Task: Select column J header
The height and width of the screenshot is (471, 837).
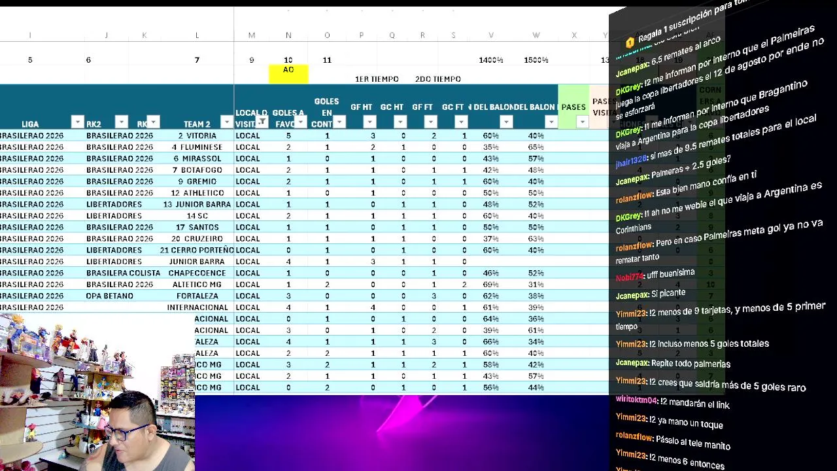Action: (106, 35)
